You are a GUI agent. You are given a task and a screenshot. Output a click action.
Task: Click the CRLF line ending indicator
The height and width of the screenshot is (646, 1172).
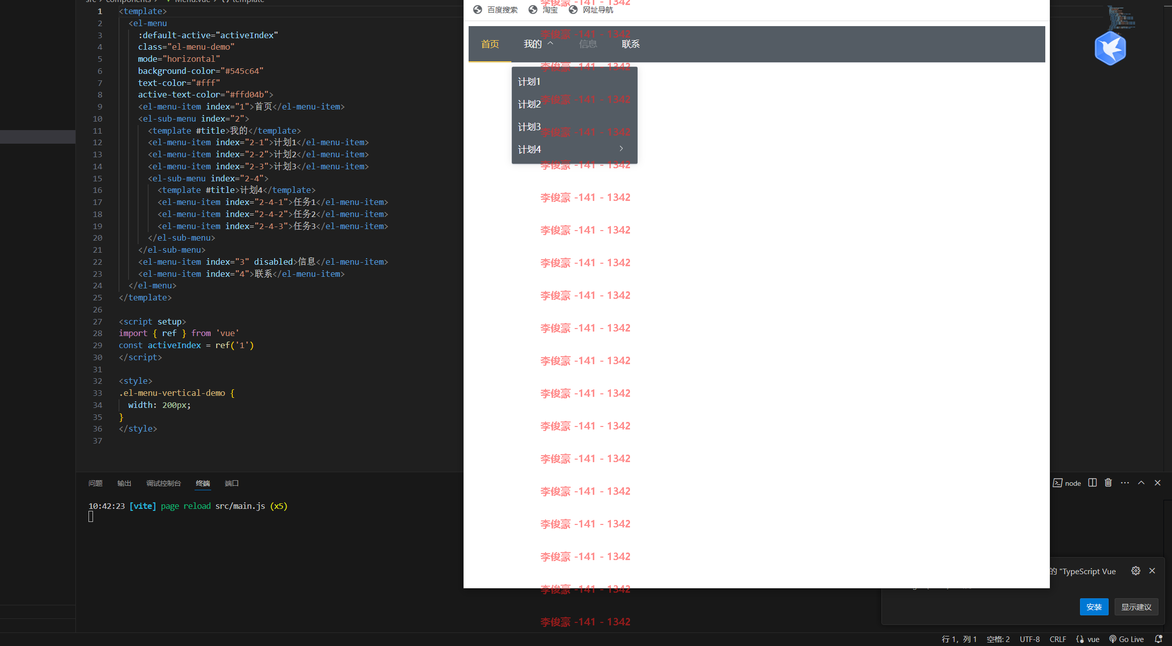tap(1058, 639)
